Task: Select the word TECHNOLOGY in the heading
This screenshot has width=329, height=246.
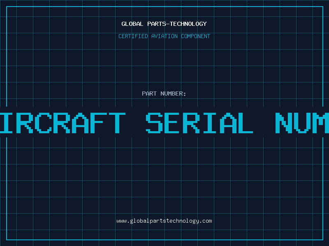Action: (188, 24)
